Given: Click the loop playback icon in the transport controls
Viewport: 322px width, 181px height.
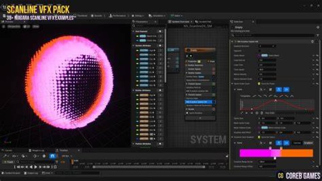Looking at the screenshot, I should click(55, 167).
